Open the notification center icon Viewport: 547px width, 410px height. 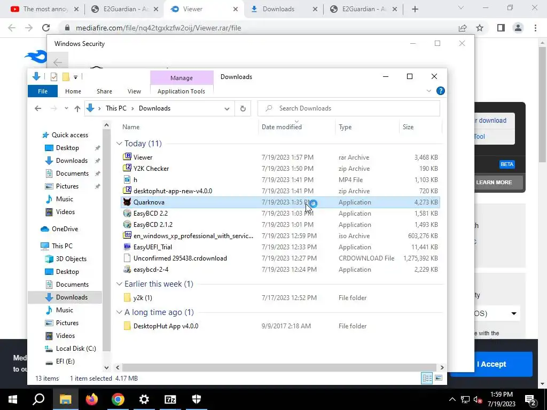pyautogui.click(x=530, y=399)
